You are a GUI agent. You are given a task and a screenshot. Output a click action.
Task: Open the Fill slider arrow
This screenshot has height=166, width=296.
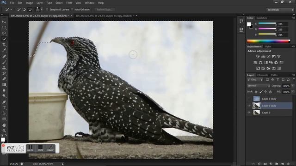pyautogui.click(x=292, y=92)
